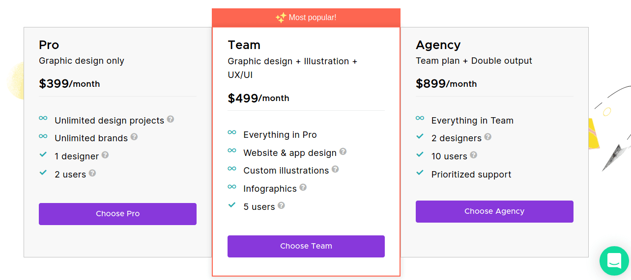Screen dimensions: 631x280
Task: Click help icon next to 10 users
Action: [474, 155]
